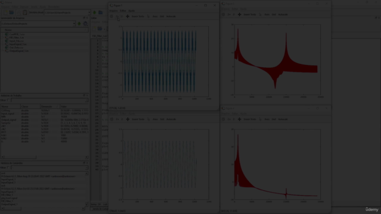The height and width of the screenshot is (214, 381).
Task: Select the pan tool in bottom-right figure
Action: (x=239, y=119)
